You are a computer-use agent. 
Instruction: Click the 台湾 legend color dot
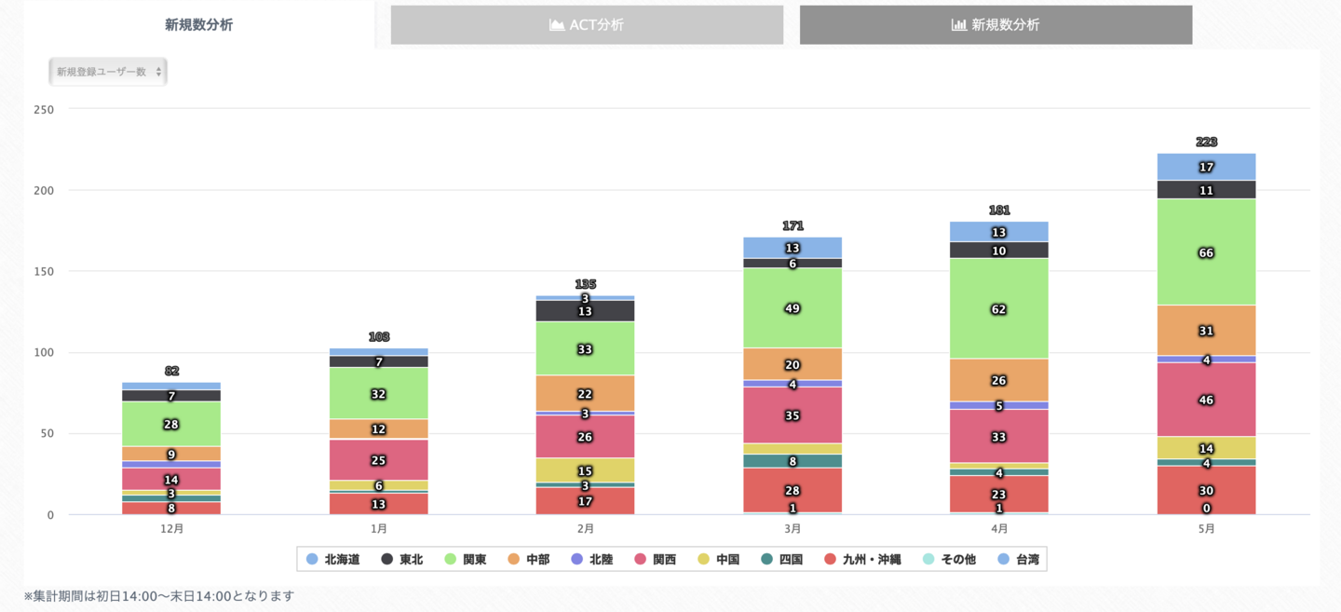1001,560
